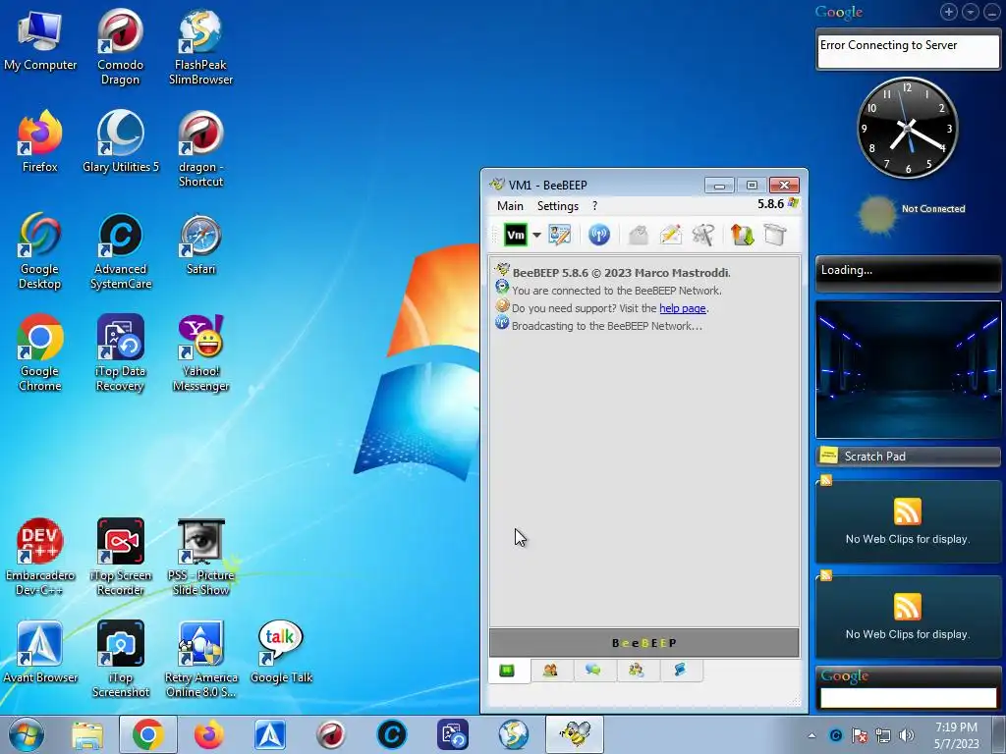Select Google Desktop shortcut icon
Screen dimensions: 1006x754
pos(39,251)
